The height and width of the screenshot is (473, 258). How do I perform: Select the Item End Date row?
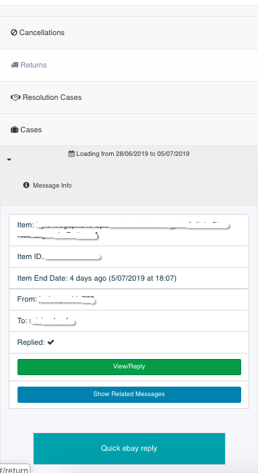pyautogui.click(x=129, y=278)
